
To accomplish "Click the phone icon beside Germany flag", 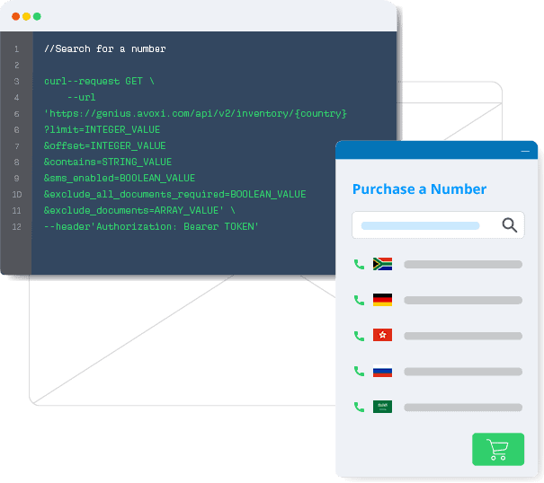I will tap(360, 300).
